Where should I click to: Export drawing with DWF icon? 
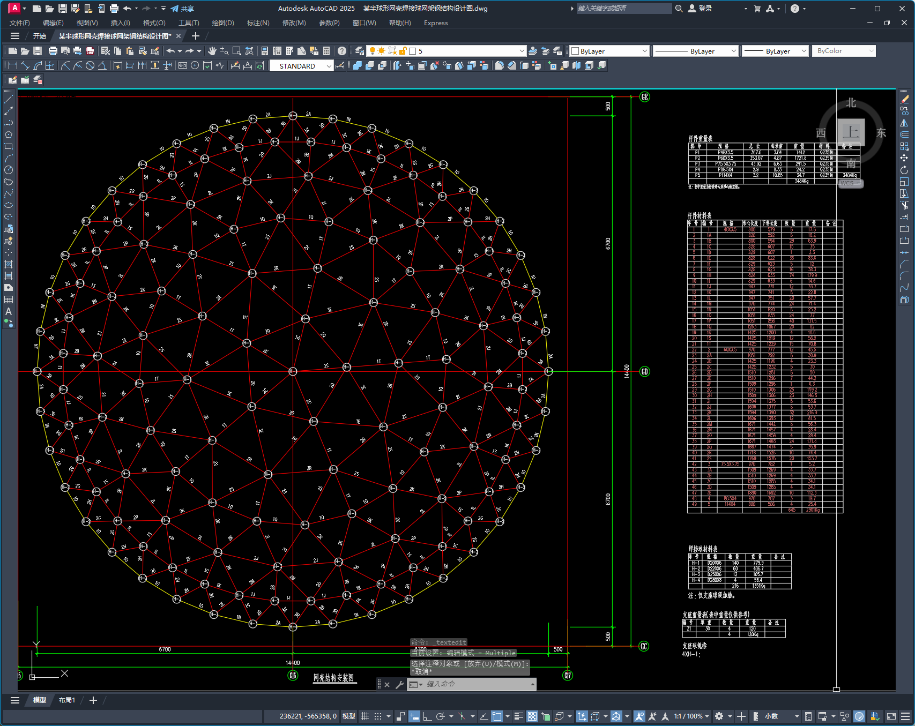90,51
